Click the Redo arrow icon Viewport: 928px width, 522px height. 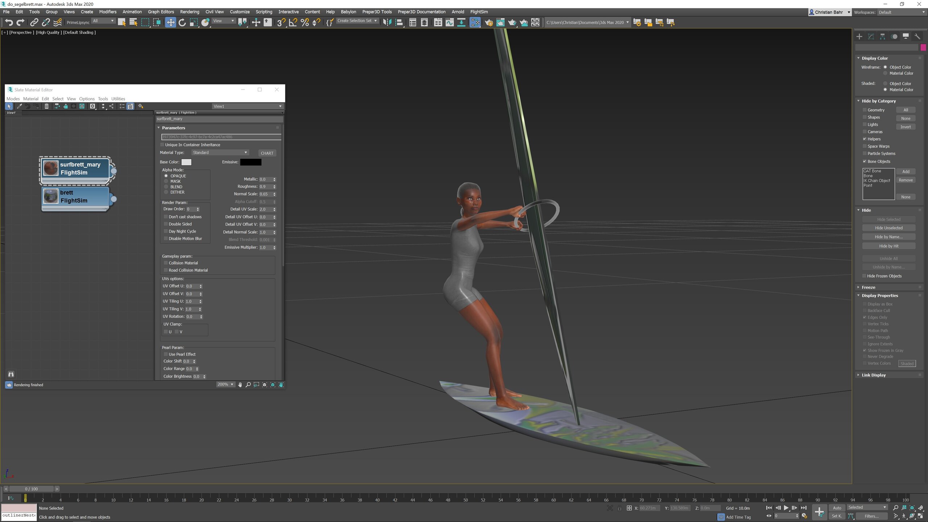(x=21, y=22)
